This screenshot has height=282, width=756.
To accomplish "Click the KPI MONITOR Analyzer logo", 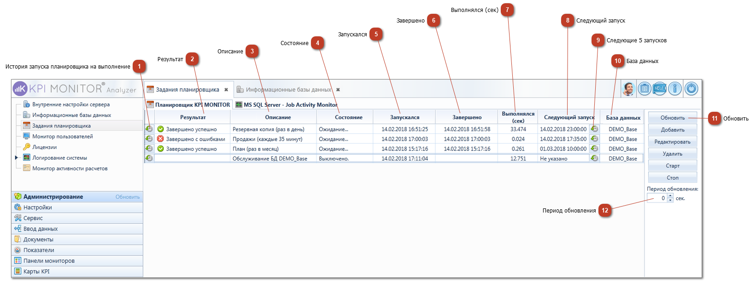I will pyautogui.click(x=75, y=88).
